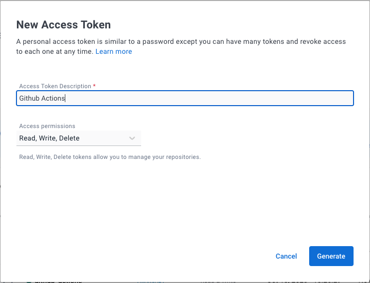Screen dimensions: 370x283
Task: Click the 'revoke access' phrase in the description
Action: click(x=324, y=41)
